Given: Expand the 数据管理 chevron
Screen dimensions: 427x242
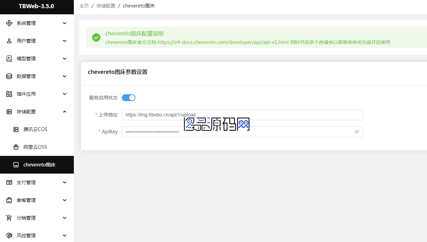Looking at the screenshot, I should coord(65,76).
